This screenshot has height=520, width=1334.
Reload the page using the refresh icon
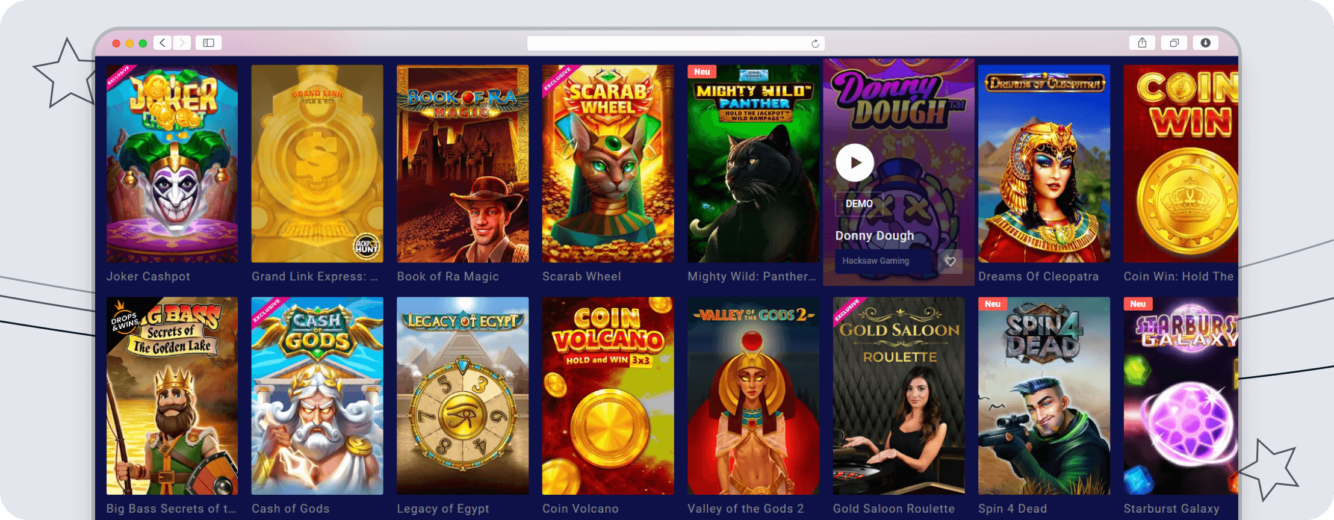click(815, 43)
